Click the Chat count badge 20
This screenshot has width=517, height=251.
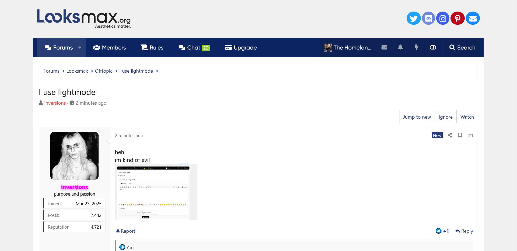click(206, 48)
